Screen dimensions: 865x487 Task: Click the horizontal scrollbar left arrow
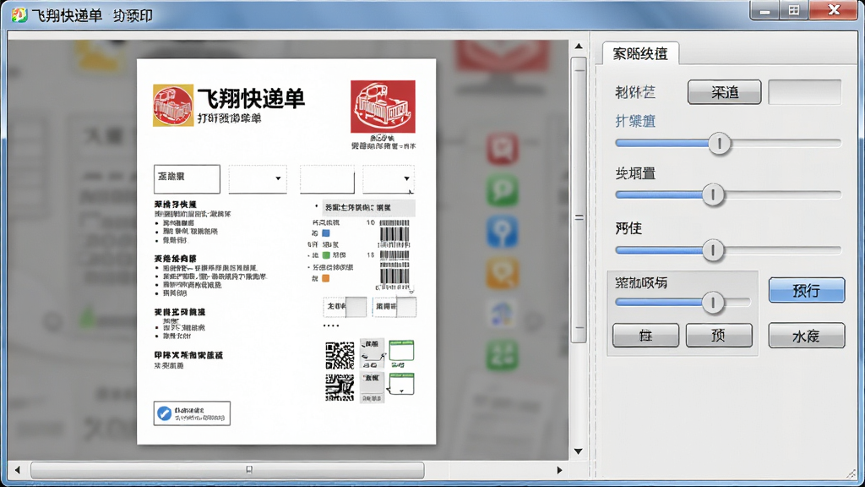[x=18, y=470]
